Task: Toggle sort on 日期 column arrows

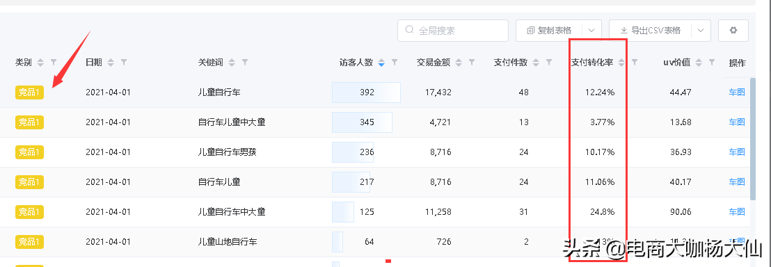Action: tap(111, 63)
